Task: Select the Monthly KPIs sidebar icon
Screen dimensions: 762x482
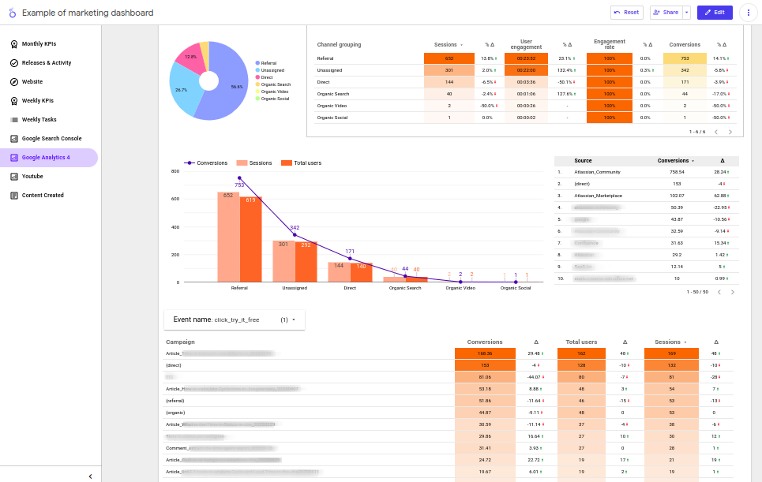Action: [14, 44]
